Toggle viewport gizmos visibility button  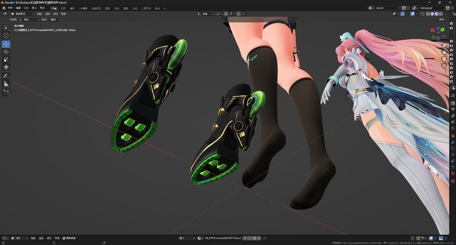click(x=403, y=14)
